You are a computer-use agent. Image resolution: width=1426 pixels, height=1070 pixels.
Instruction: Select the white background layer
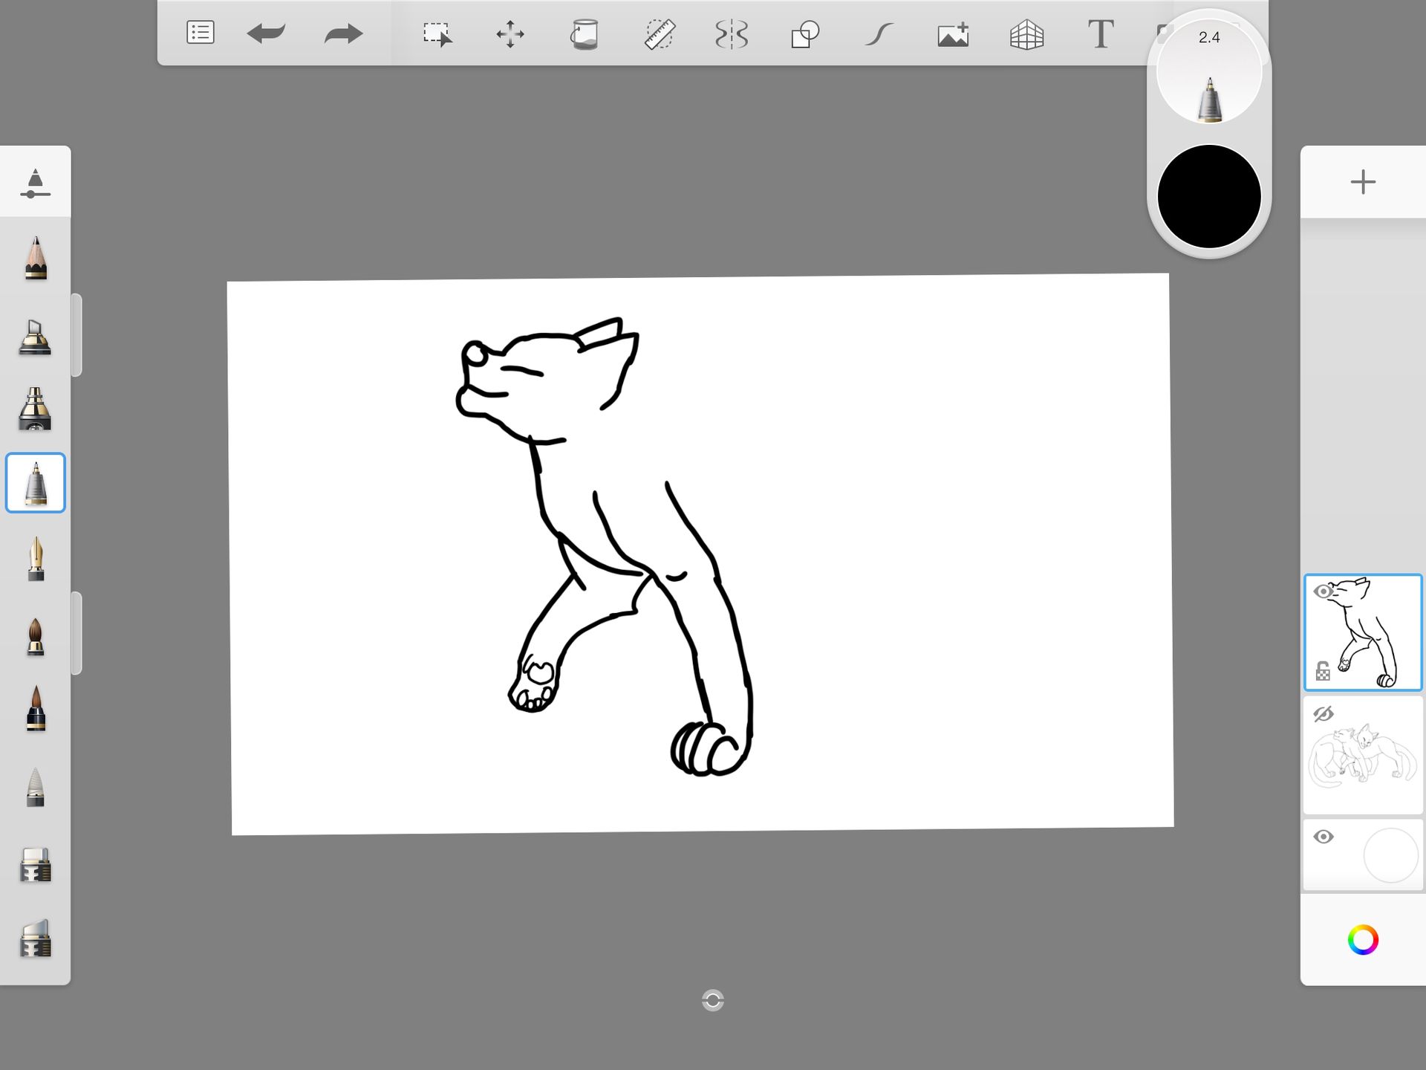coord(1364,855)
